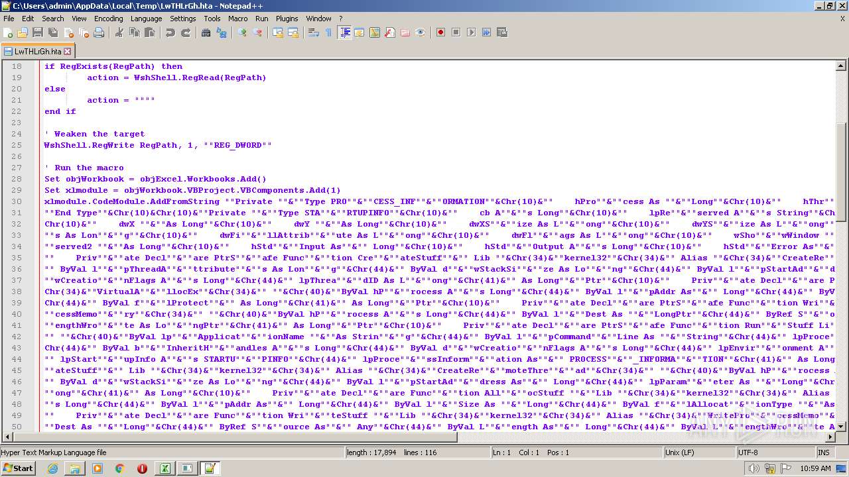Open the Settings menu
The width and height of the screenshot is (849, 477).
pyautogui.click(x=183, y=19)
